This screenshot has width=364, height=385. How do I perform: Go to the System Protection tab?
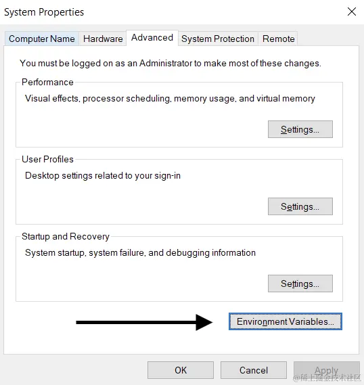click(218, 39)
